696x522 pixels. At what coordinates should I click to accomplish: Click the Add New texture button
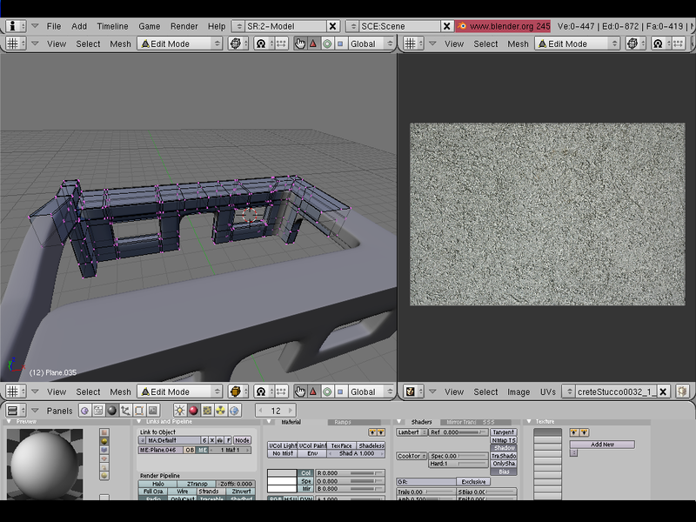[603, 445]
